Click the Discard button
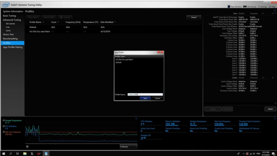 (x=228, y=109)
